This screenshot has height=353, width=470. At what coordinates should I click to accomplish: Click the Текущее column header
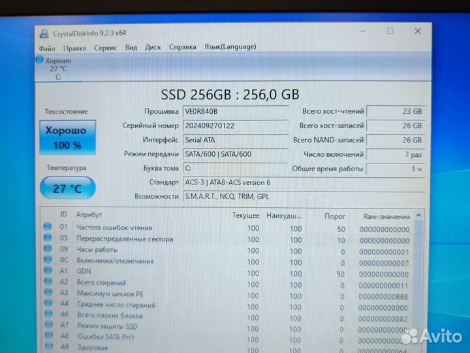tap(246, 216)
